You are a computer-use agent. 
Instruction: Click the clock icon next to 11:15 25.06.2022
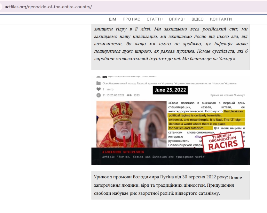(x=98, y=95)
